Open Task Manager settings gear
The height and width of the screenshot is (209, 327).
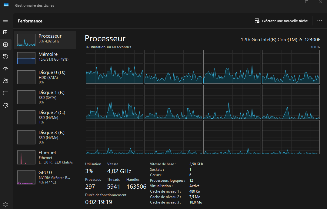[5, 204]
